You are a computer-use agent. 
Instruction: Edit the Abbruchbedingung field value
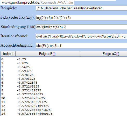click(x=81, y=46)
